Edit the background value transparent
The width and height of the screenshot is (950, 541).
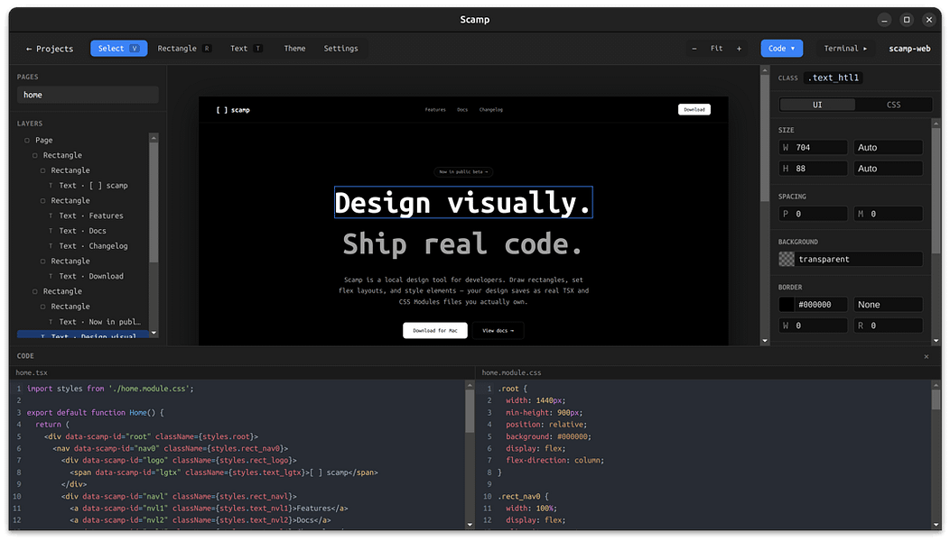pos(859,259)
